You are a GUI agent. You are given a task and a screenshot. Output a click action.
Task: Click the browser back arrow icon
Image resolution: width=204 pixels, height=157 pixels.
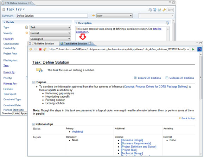click(31, 49)
